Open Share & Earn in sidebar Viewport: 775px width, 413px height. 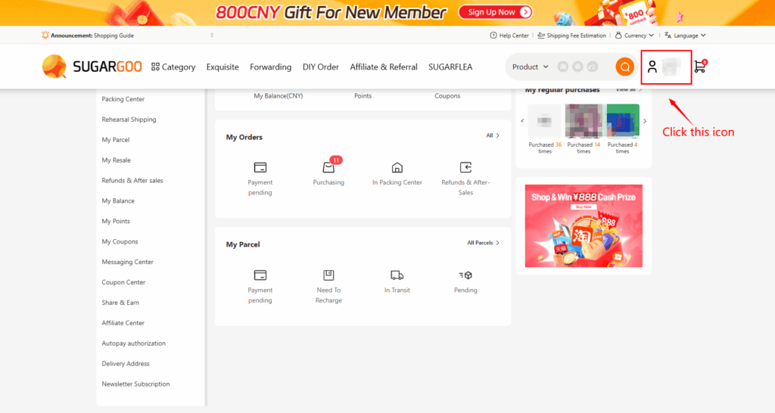pyautogui.click(x=120, y=303)
